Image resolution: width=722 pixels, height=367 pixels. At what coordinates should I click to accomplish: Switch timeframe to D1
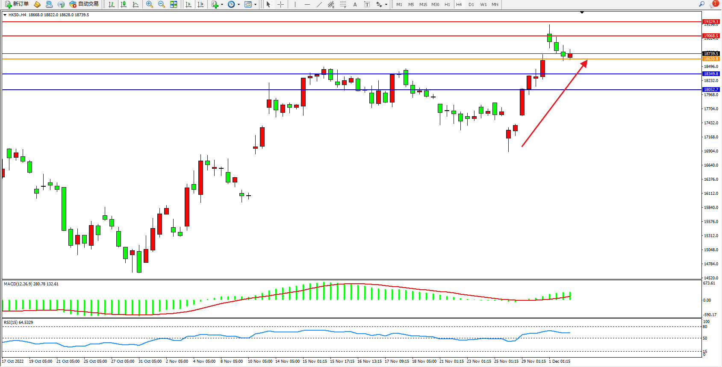471,4
